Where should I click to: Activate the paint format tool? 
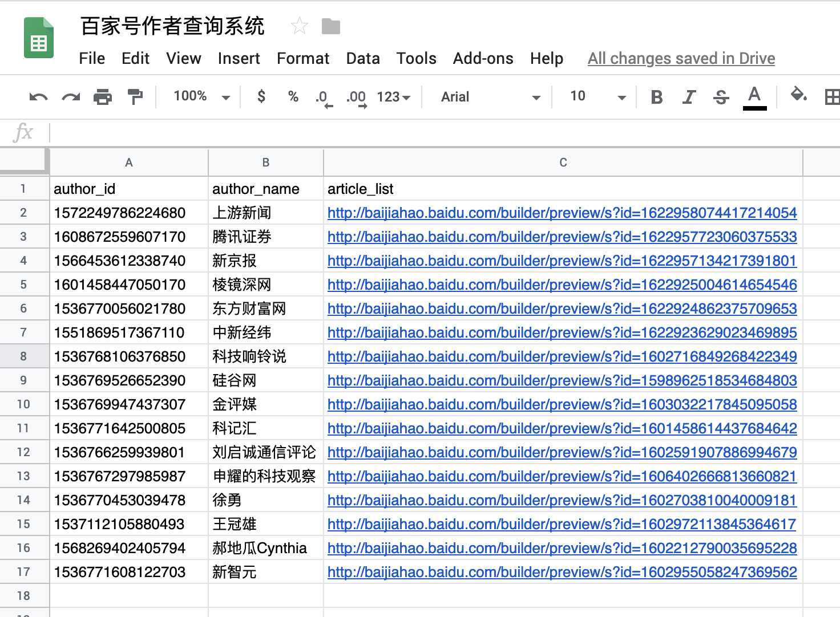[x=135, y=97]
